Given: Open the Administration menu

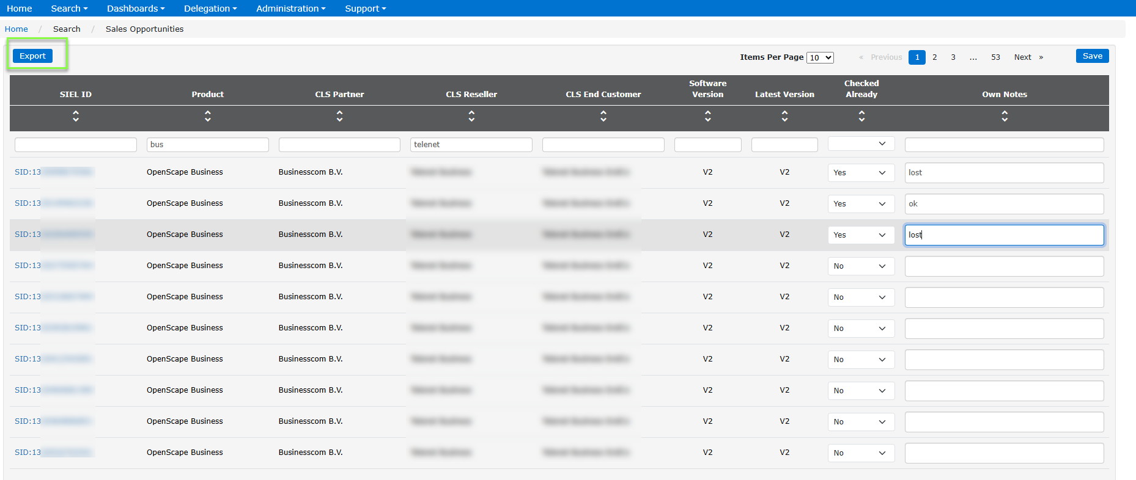Looking at the screenshot, I should (x=291, y=9).
